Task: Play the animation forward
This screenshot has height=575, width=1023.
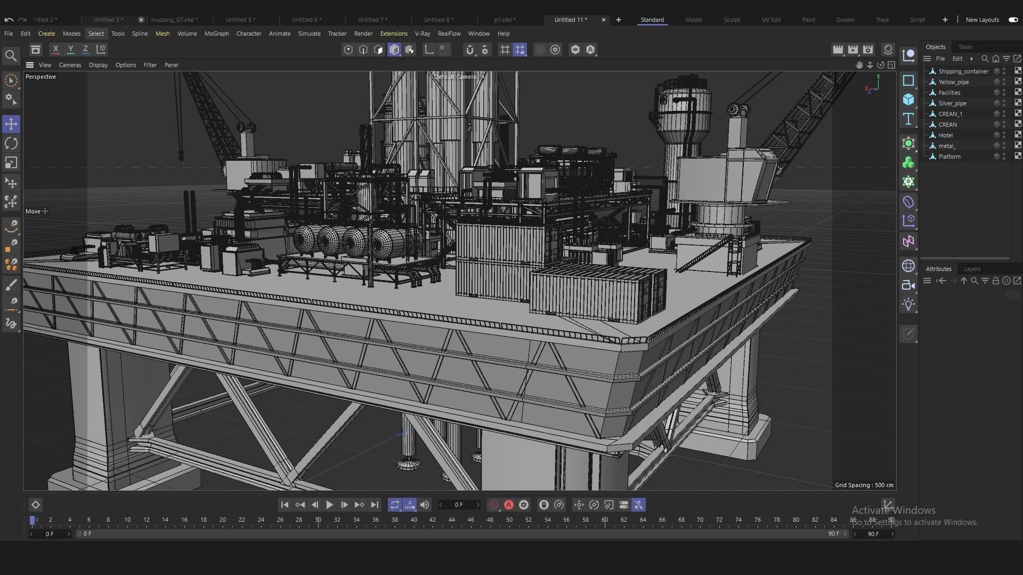Action: [x=329, y=505]
